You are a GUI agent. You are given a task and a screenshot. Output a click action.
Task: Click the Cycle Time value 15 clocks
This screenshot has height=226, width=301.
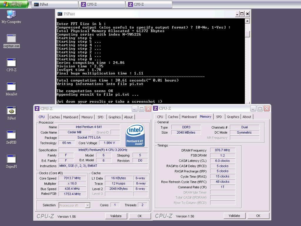click(223, 176)
